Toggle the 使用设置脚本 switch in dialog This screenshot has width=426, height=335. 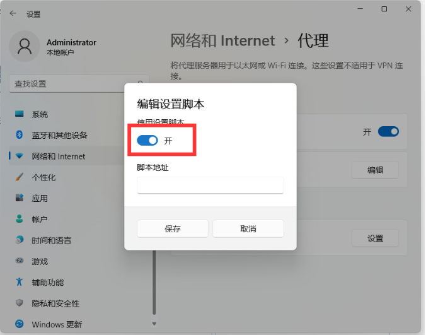point(147,141)
